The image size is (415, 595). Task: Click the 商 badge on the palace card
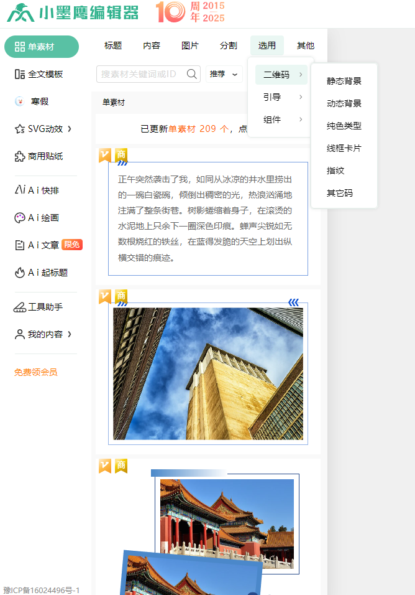tap(121, 466)
